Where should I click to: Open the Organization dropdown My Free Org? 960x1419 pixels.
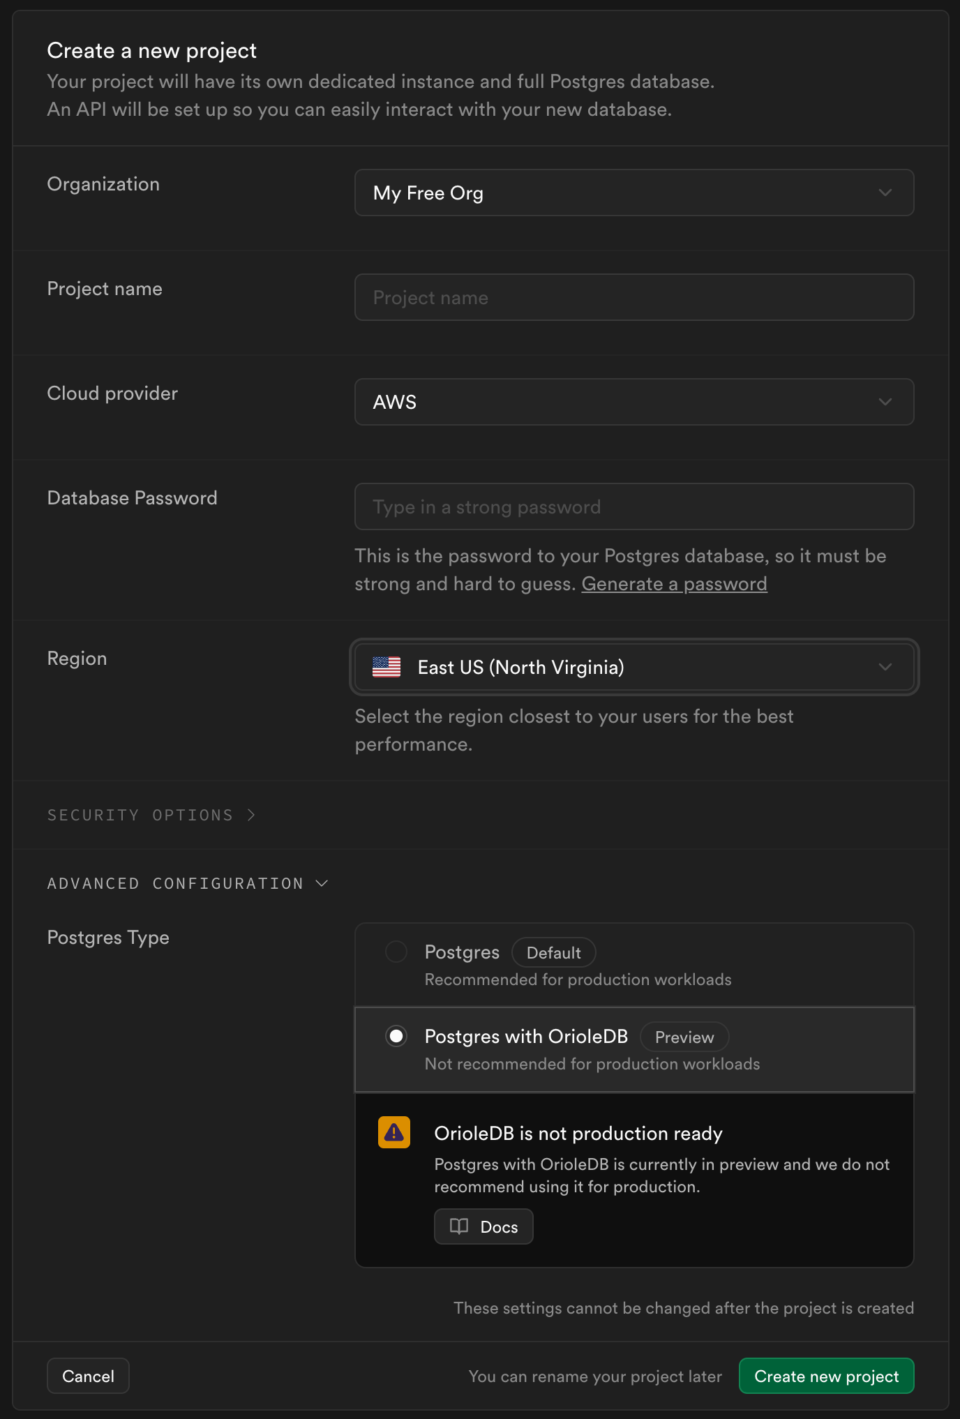[x=634, y=193]
